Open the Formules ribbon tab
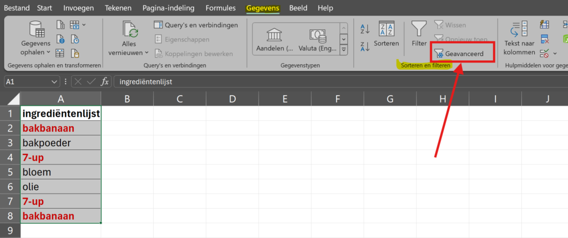This screenshot has width=568, height=238. 220,8
